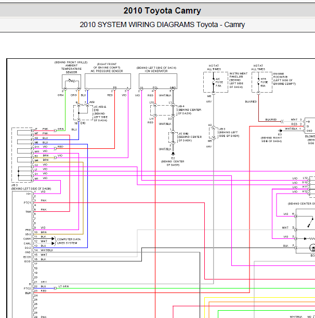This screenshot has height=318, width=315.
Task: Click the "SG-2" terminal label
Action: (28, 248)
